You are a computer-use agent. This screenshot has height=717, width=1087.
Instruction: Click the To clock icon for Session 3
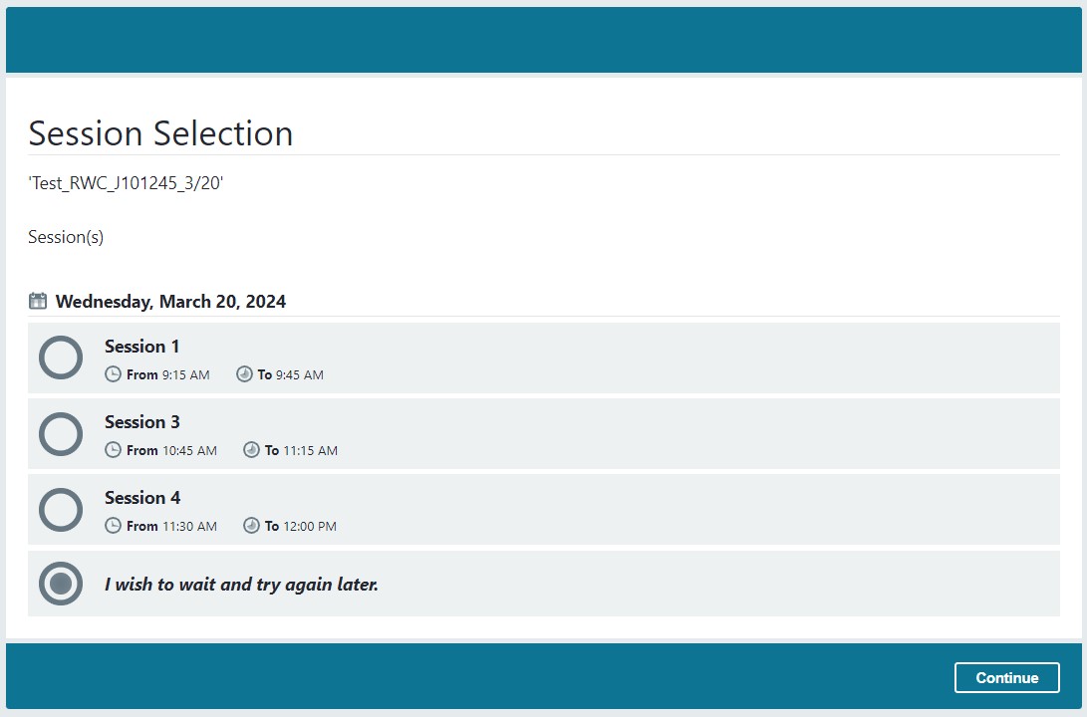[x=251, y=450]
